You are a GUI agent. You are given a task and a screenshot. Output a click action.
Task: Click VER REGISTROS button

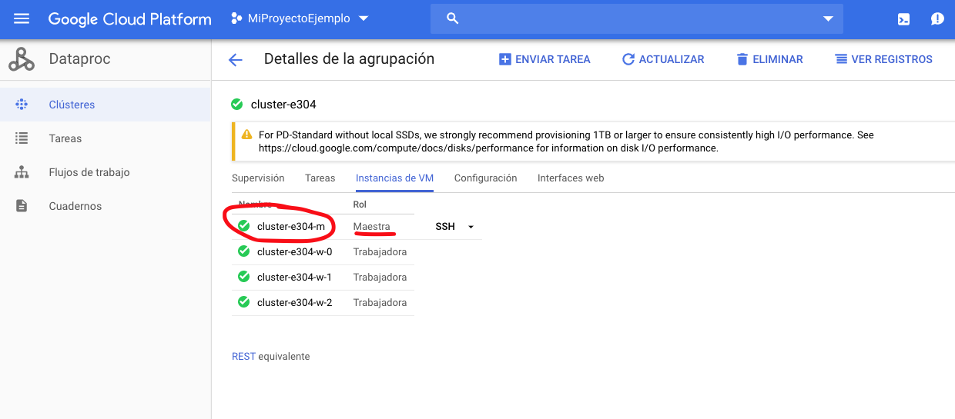pos(883,59)
